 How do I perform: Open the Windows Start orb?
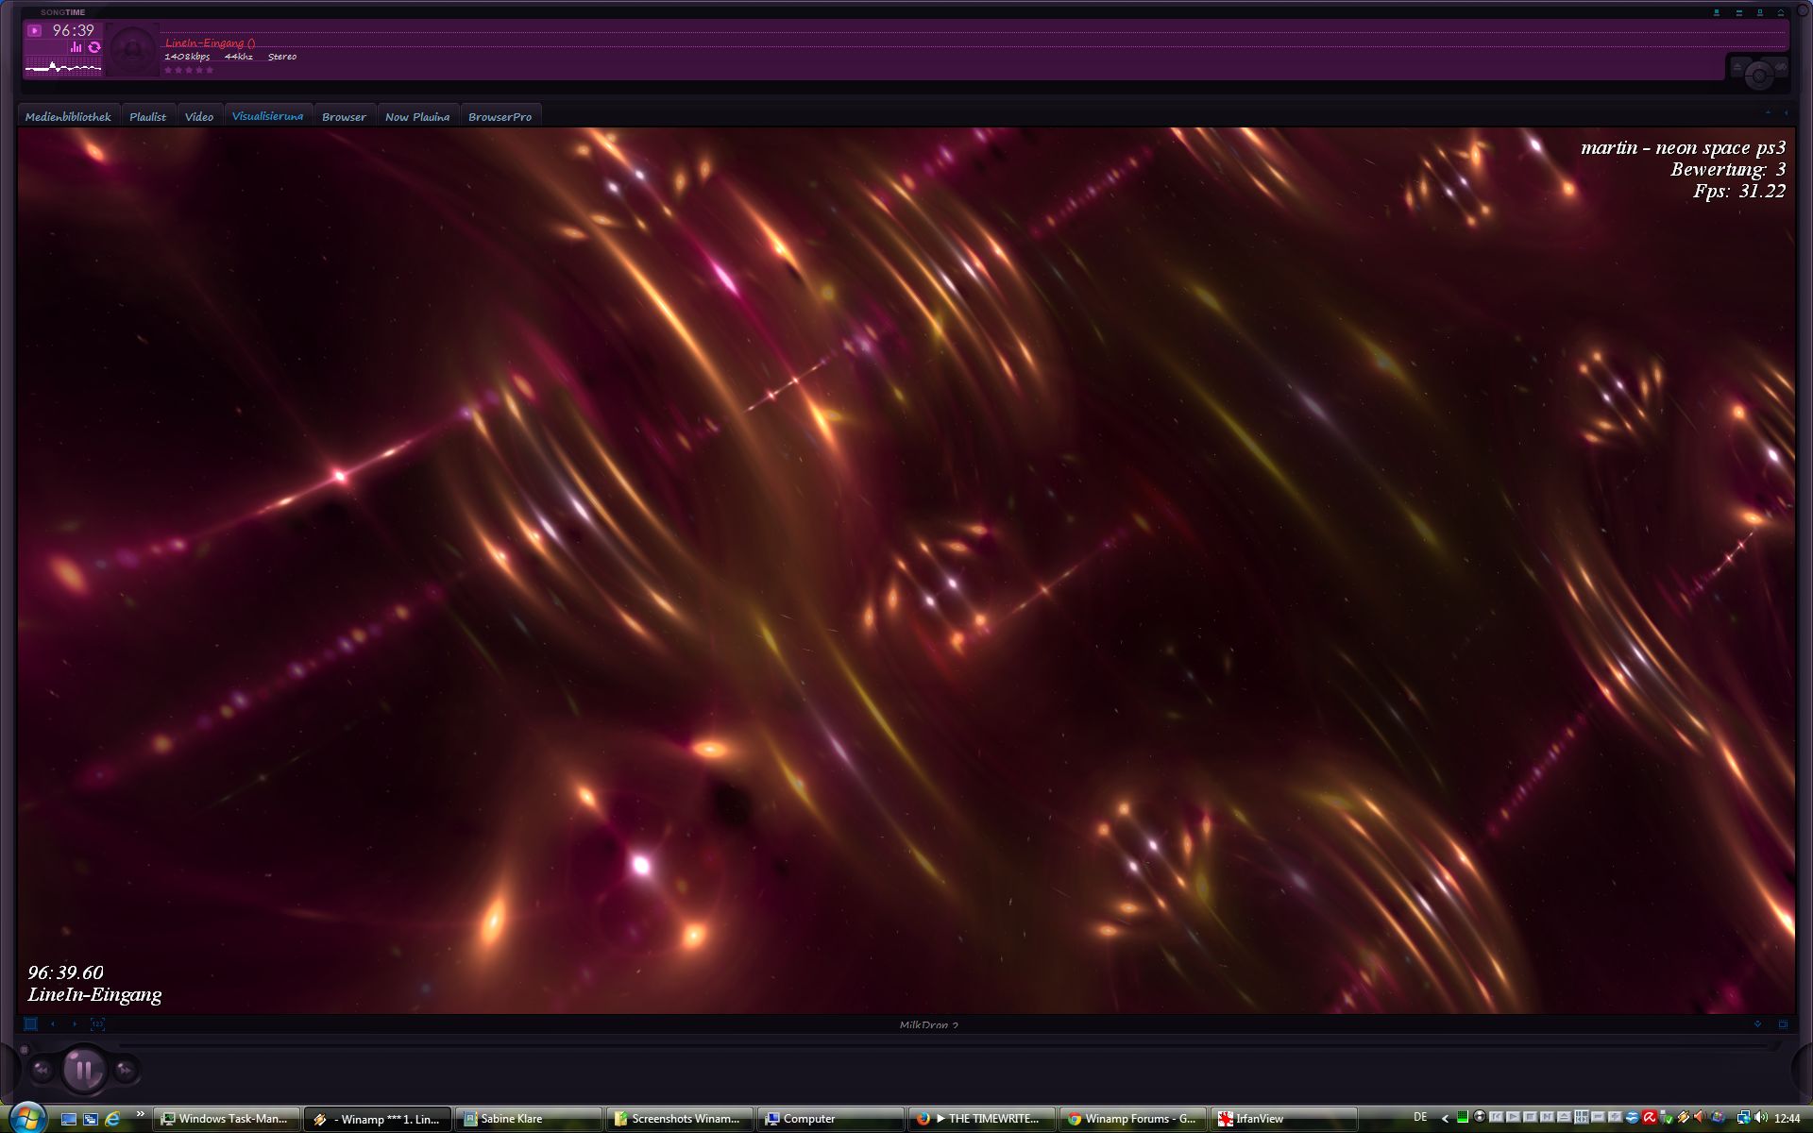click(27, 1118)
